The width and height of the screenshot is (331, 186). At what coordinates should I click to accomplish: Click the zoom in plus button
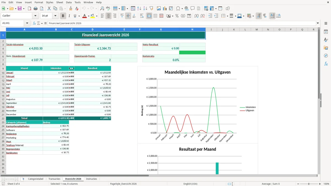(320, 184)
